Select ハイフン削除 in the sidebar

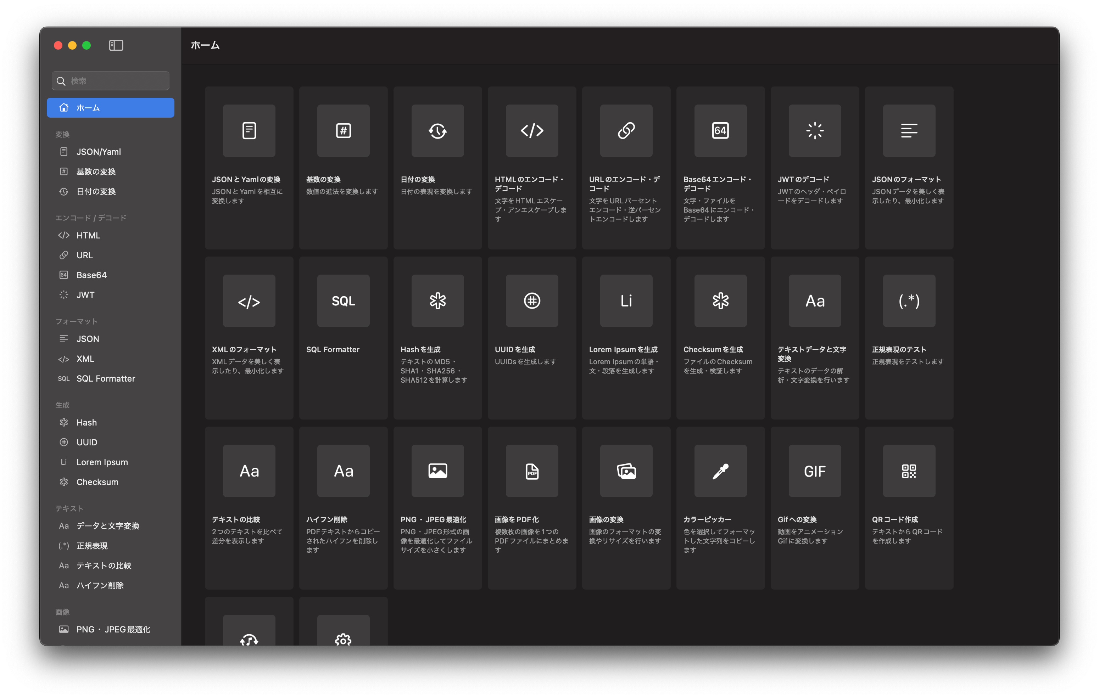[x=111, y=585]
